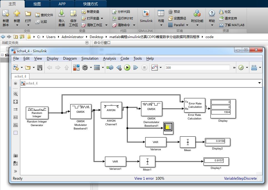Screen dimensions: 268x190
Task: Click the Save Workspace icon
Action: (73, 13)
